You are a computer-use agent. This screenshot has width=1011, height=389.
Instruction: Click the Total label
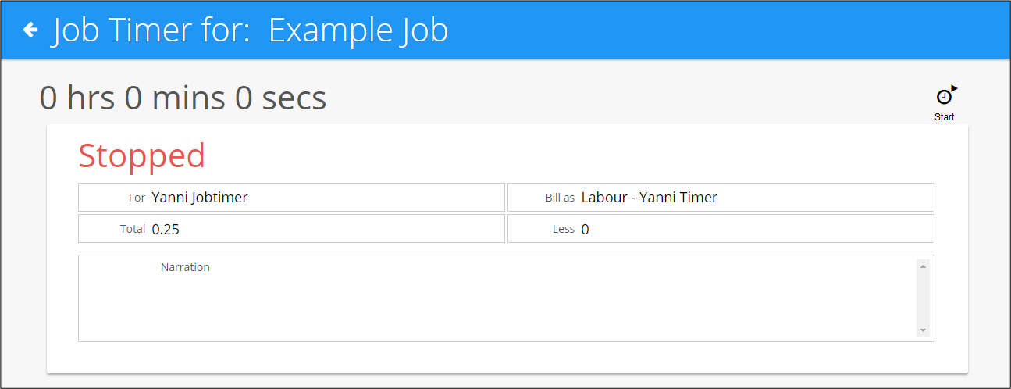pos(133,229)
